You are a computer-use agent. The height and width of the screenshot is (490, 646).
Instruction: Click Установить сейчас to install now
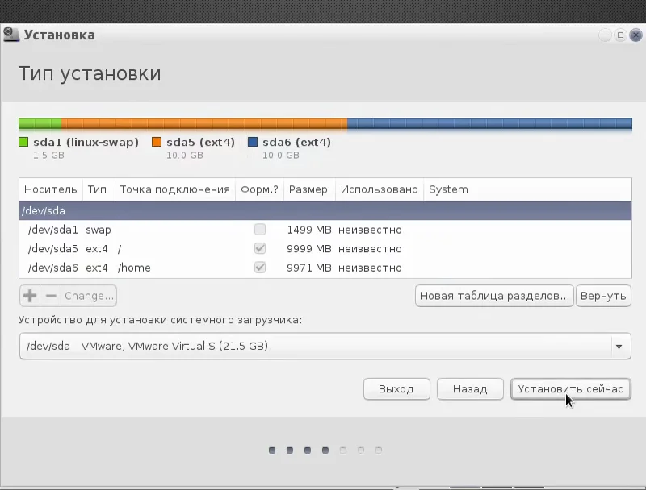tap(571, 389)
